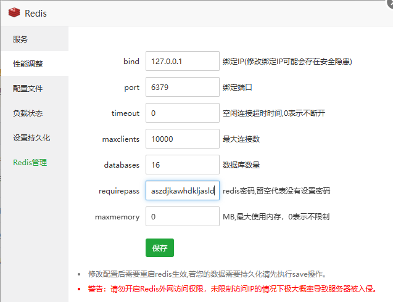The height and width of the screenshot is (302, 393).
Task: Click the bind IP input field
Action: tap(183, 61)
